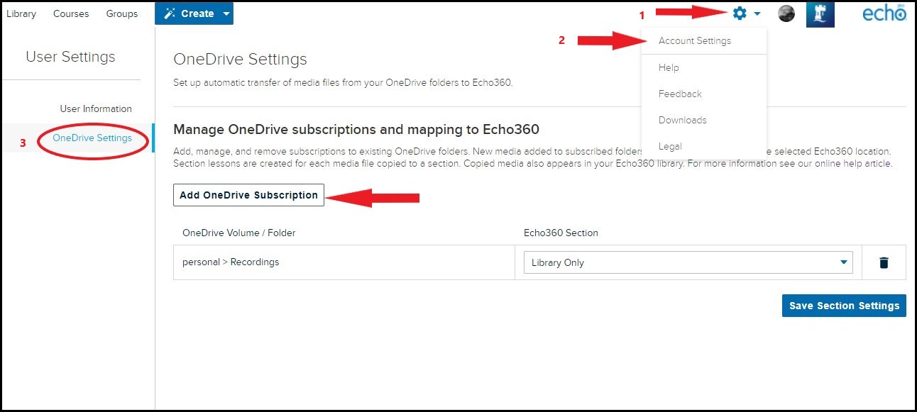
Task: Open the Library Only section dropdown
Action: click(688, 262)
